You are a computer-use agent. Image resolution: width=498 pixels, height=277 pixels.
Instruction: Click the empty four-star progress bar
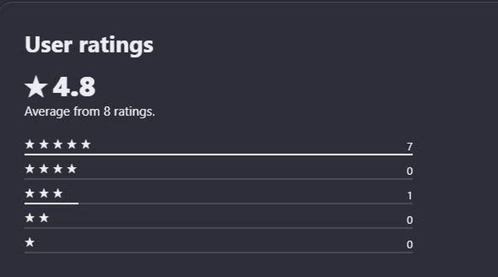click(218, 179)
